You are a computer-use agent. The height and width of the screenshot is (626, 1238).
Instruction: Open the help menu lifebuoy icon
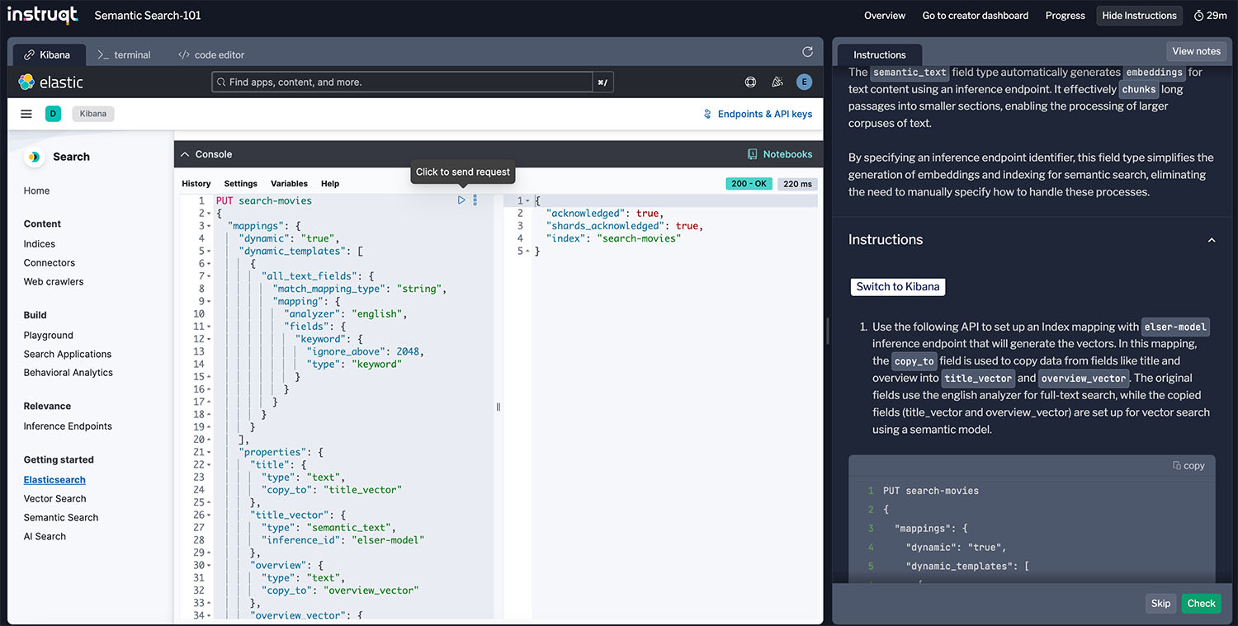tap(750, 82)
